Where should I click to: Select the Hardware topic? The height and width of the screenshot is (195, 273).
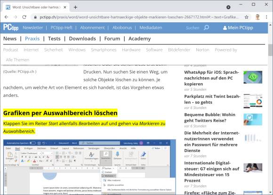[x=131, y=50]
